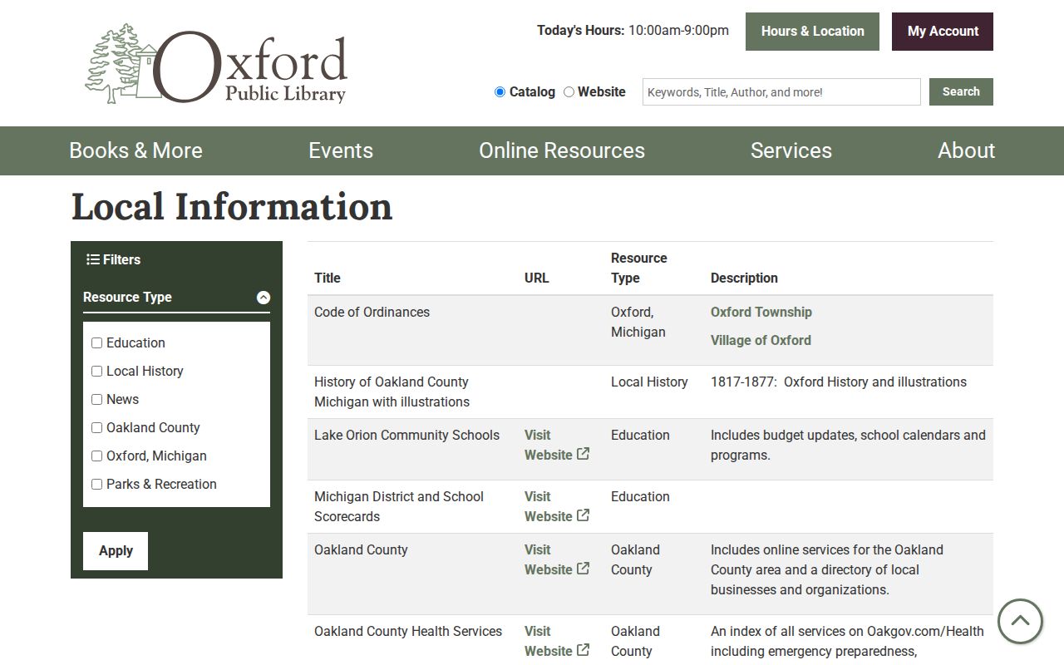Open the Michigan District Scorecards external link icon
Image resolution: width=1064 pixels, height=665 pixels.
584,515
